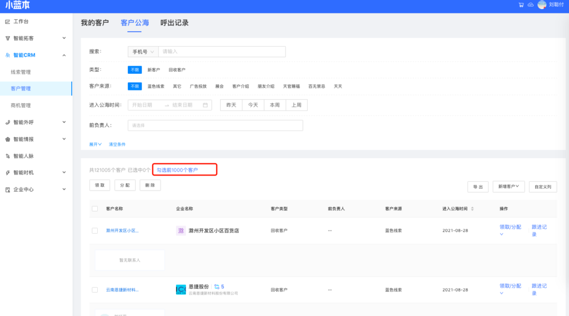
Task: Click the 工作台 workbench sidebar icon
Action: tap(7, 22)
